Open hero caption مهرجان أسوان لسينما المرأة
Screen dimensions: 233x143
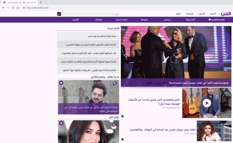[198, 83]
